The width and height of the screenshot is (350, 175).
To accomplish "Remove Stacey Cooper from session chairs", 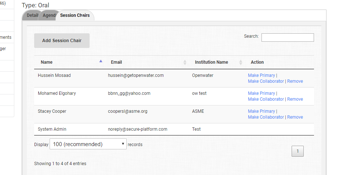I will (295, 117).
